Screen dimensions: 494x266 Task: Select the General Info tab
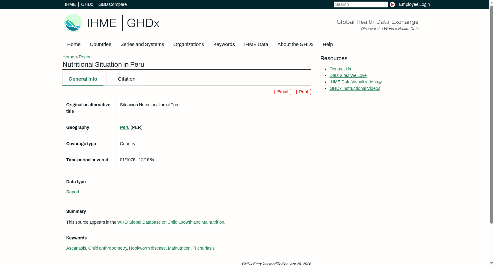[x=83, y=79]
